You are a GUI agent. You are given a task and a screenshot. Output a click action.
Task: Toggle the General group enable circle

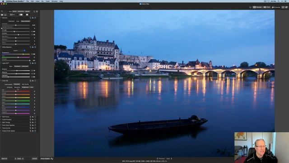coord(35,18)
